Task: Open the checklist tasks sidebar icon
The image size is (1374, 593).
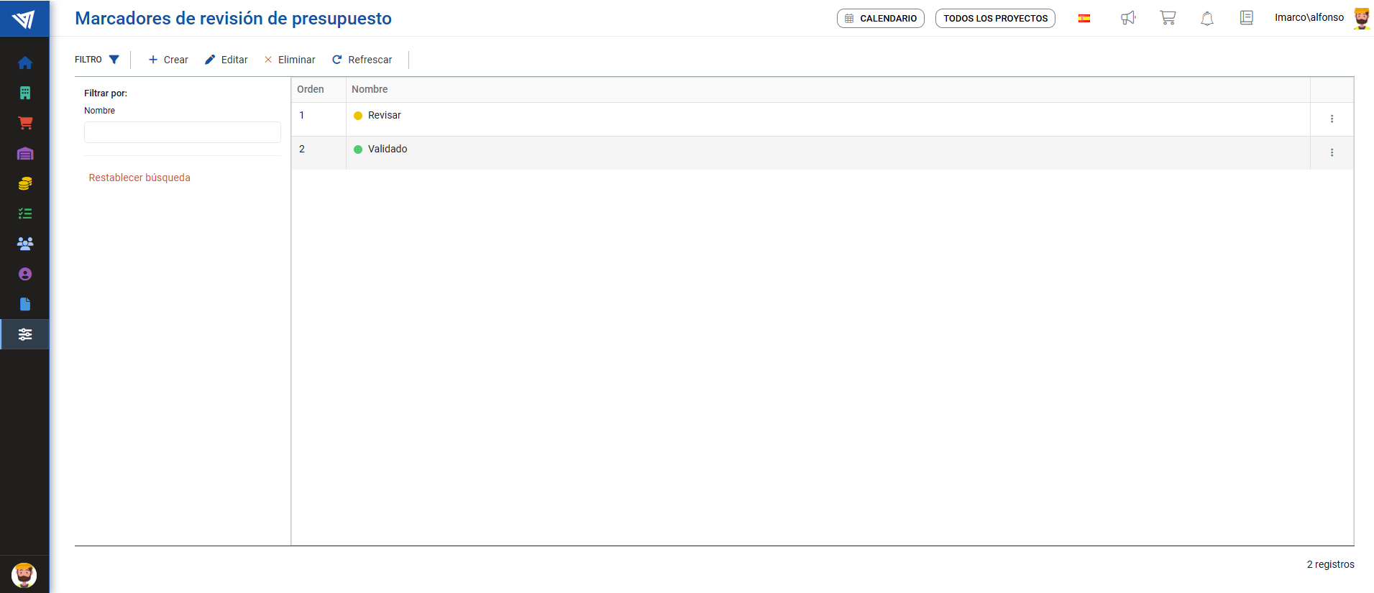Action: 25,213
